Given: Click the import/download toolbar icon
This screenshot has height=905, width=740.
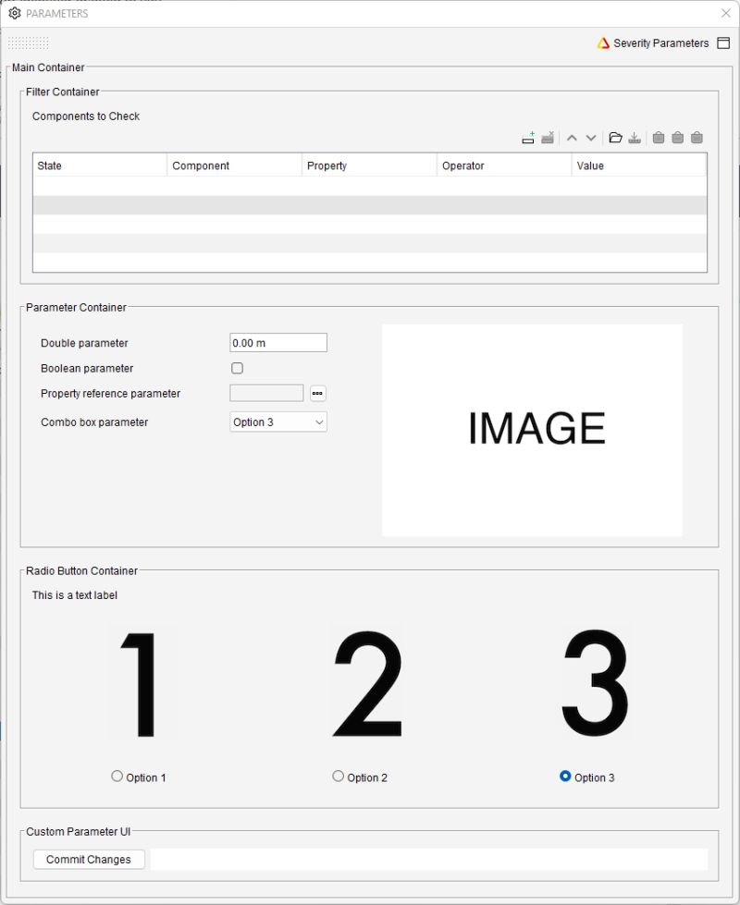Looking at the screenshot, I should point(635,137).
